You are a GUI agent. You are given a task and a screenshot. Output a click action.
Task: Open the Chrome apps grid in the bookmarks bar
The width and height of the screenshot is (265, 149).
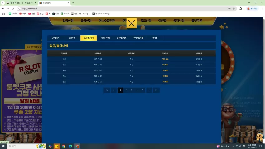tap(3, 14)
